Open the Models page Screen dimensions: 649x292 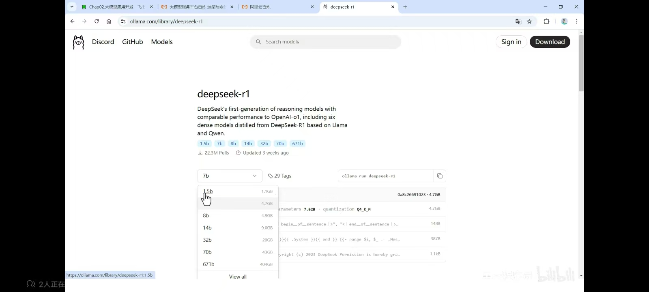click(162, 42)
